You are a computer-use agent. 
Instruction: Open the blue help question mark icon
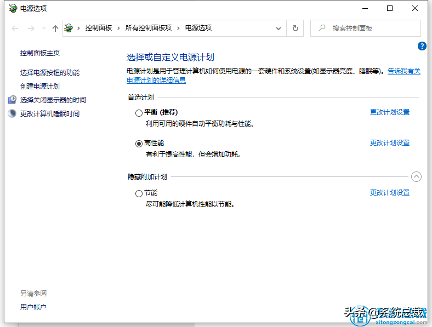pyautogui.click(x=422, y=47)
